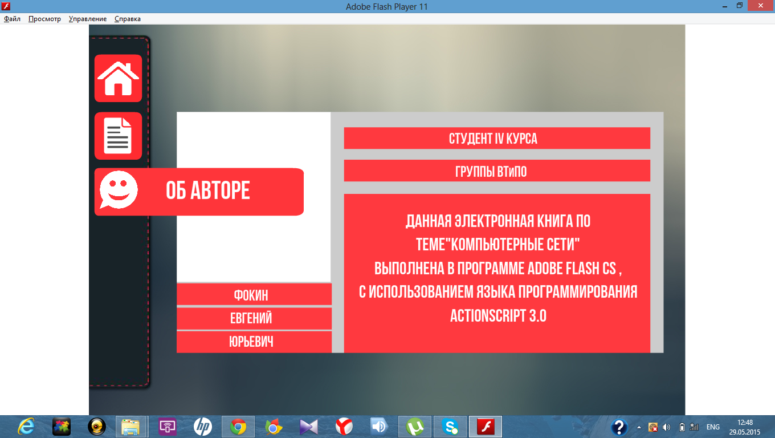Open the colorful puzzle app in taskbar
This screenshot has height=438, width=775.
coord(61,426)
